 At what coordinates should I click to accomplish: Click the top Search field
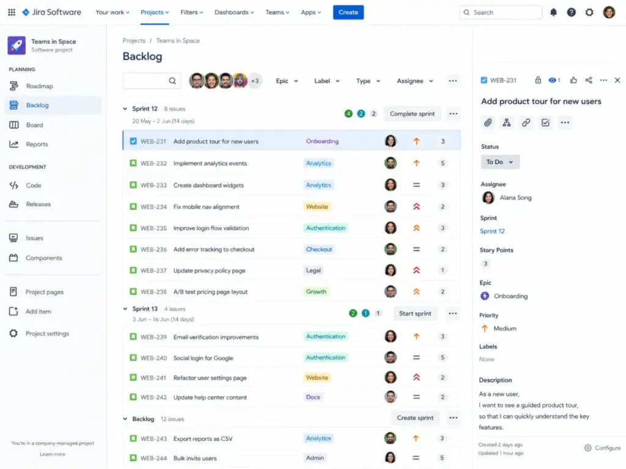pyautogui.click(x=501, y=12)
